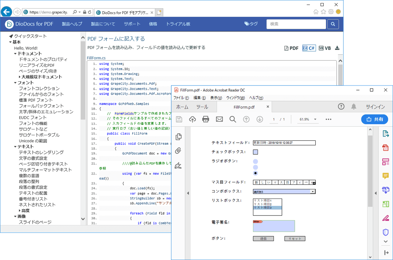Open Protect shield tool in right pane
This screenshot has height=260, width=393.
click(x=386, y=232)
